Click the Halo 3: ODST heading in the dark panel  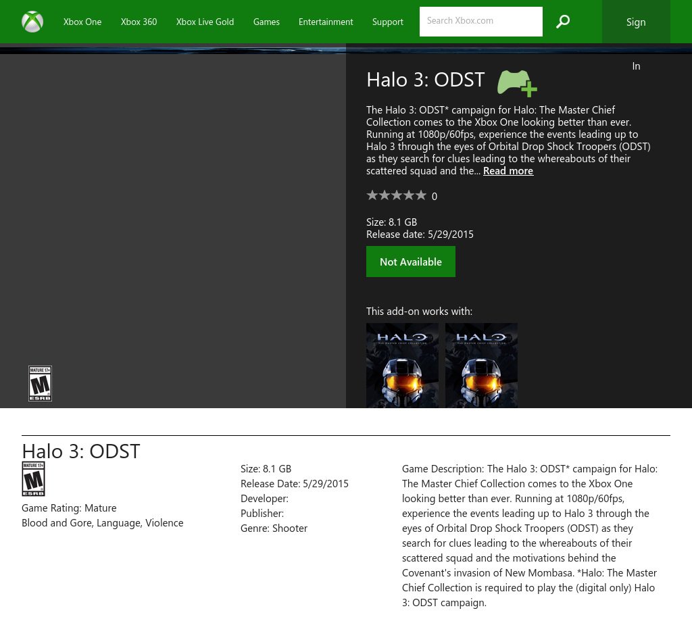pyautogui.click(x=425, y=80)
